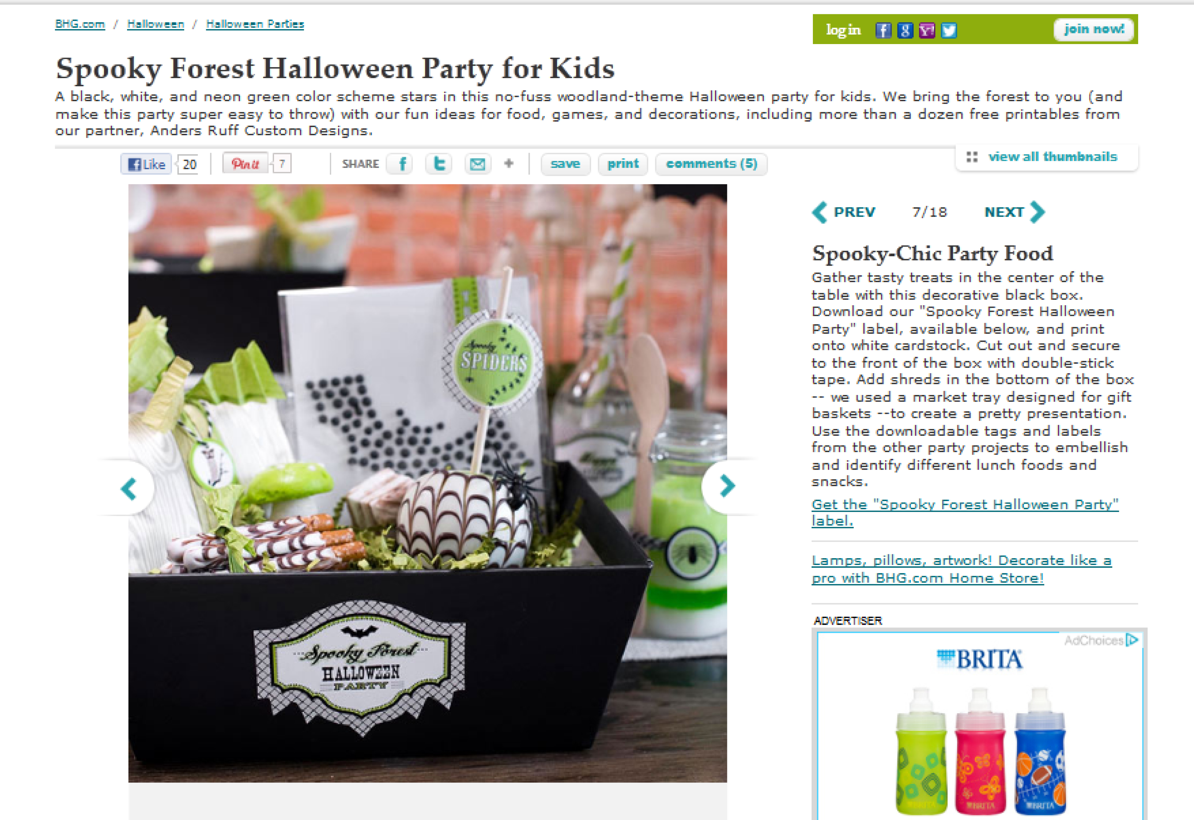The height and width of the screenshot is (820, 1194).
Task: Log in with the Yahoo icon
Action: point(927,30)
